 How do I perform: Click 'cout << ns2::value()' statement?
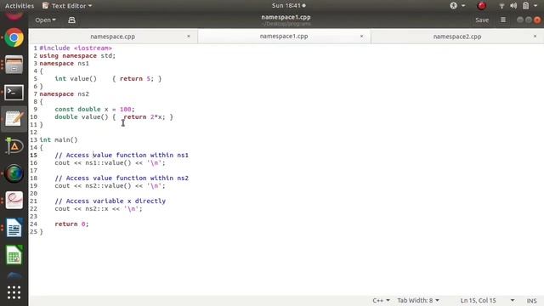click(x=110, y=185)
